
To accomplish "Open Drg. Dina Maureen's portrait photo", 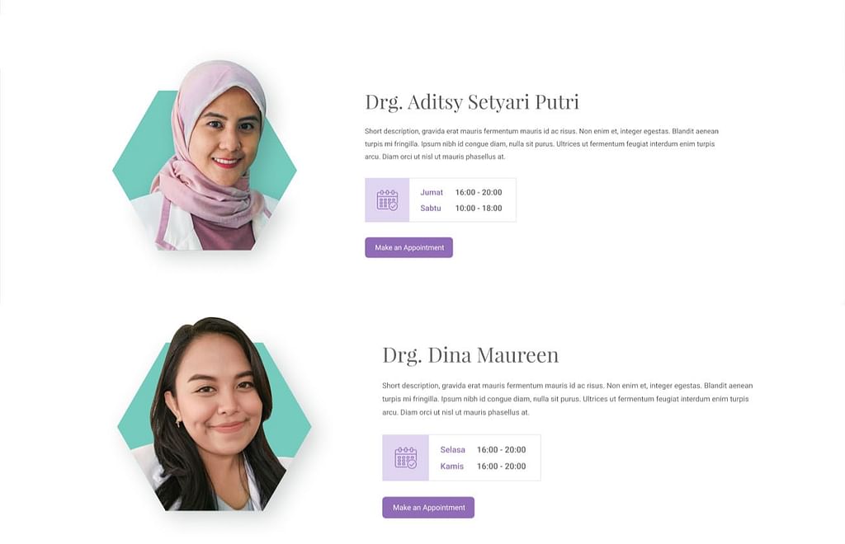I will coord(216,416).
